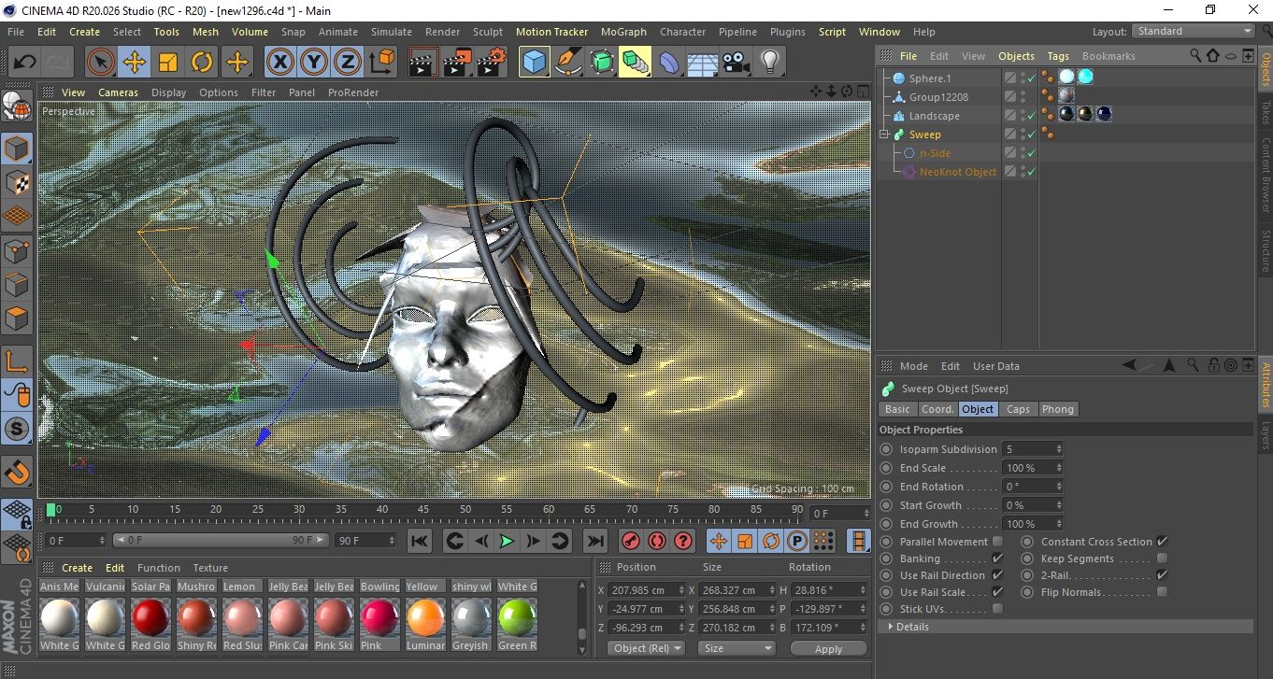
Task: Click the Position X input field
Action: (x=646, y=590)
